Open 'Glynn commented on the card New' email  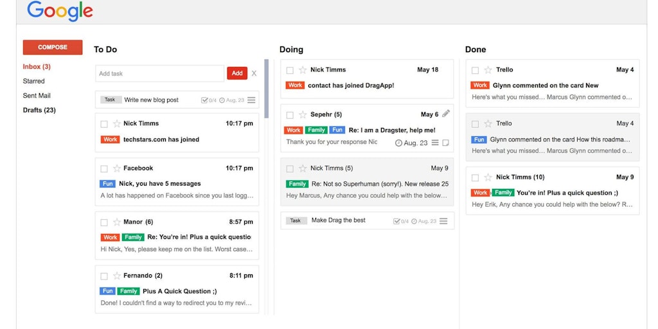click(546, 85)
